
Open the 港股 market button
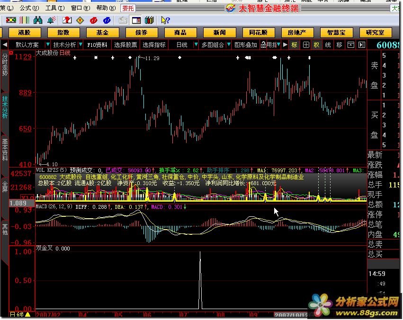(x=25, y=33)
